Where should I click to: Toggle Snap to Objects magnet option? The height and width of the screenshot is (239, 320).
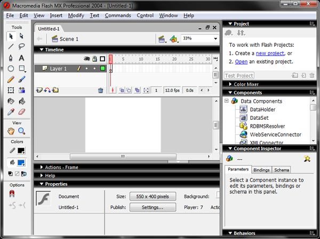click(x=11, y=194)
